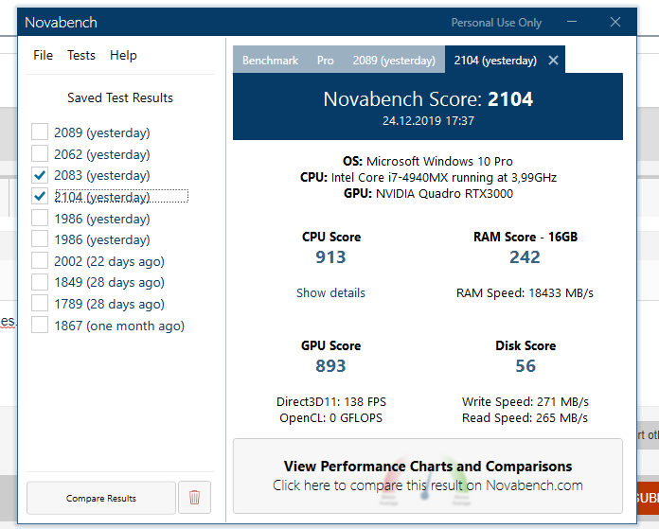Uncheck the 2083 (yesterday) result box
Viewport: 659px width, 529px height.
click(x=40, y=175)
